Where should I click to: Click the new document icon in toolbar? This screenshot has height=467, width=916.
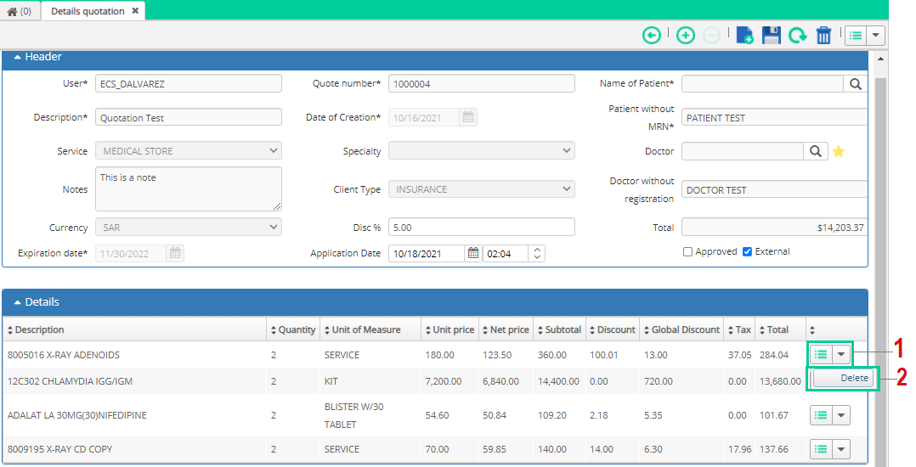[x=744, y=36]
